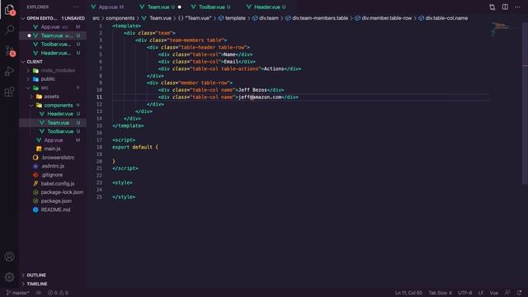Click the code minimap preview
Viewport: 528px width, 297px height.
tap(501, 29)
